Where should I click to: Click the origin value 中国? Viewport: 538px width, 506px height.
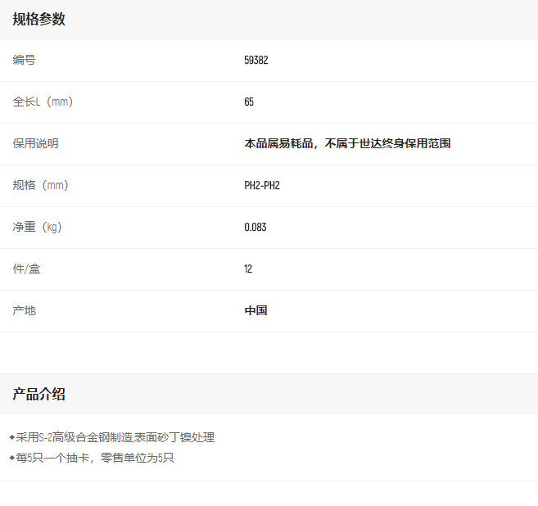coord(255,311)
